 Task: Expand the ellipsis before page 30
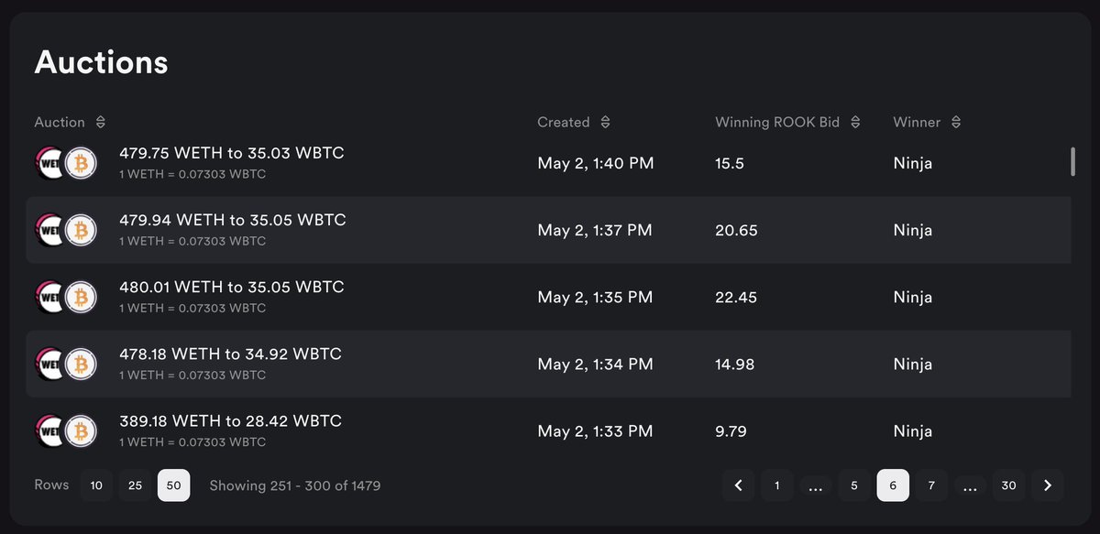[x=971, y=485]
